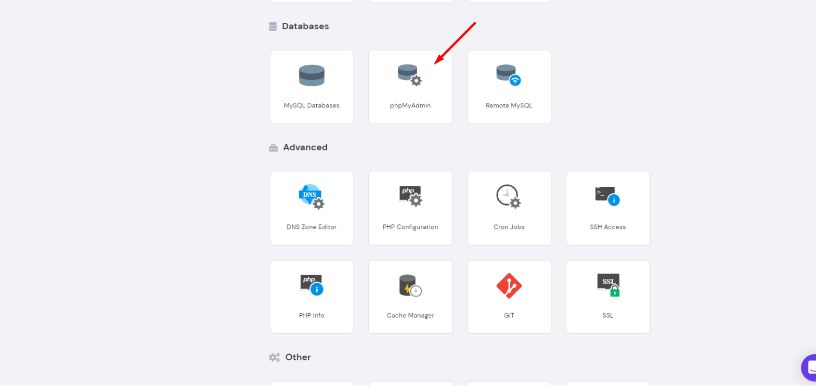
Task: Open the SSL padlock icon
Action: point(608,285)
